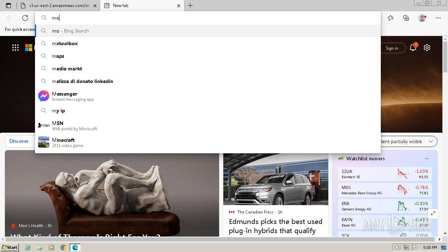Select the Edge taskbar button
Screen dimensions: 448x252
tap(75, 247)
